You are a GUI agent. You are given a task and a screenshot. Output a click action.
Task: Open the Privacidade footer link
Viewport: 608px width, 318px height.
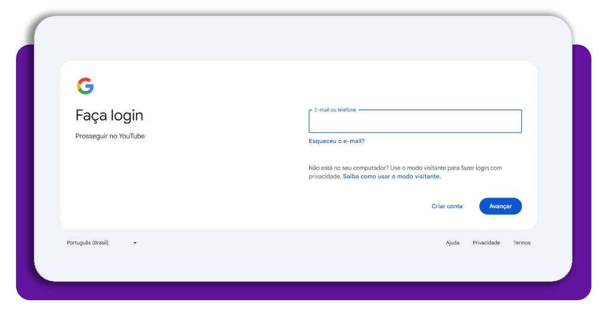tap(486, 243)
